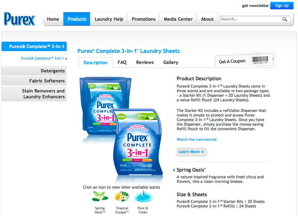
Task: Open the Promotions menu
Action: pos(144,19)
